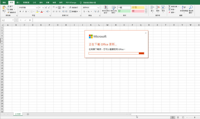Open the Font group dialog launcher
The height and width of the screenshot is (119, 200).
click(50, 15)
